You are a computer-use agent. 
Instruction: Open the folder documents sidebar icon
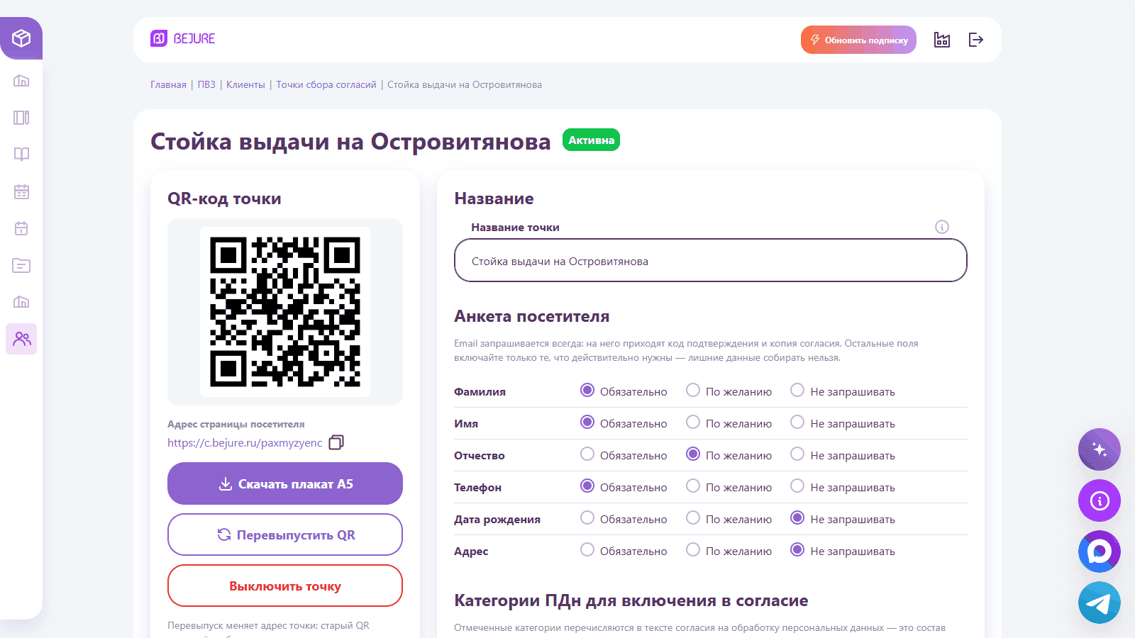tap(21, 265)
